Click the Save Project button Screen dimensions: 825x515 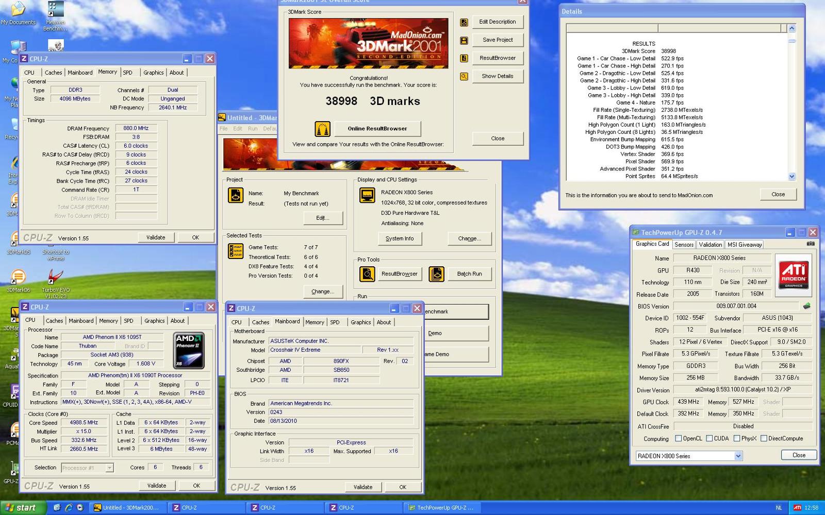click(497, 40)
